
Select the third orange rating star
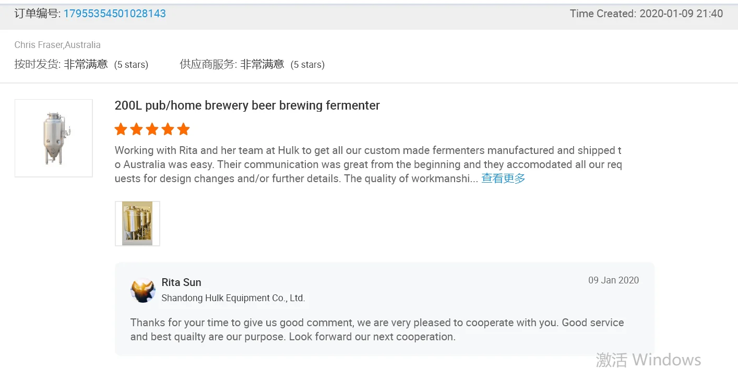point(152,129)
